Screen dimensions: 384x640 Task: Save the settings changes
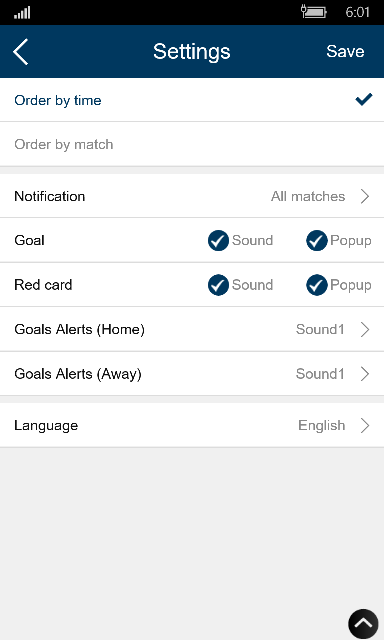click(345, 51)
